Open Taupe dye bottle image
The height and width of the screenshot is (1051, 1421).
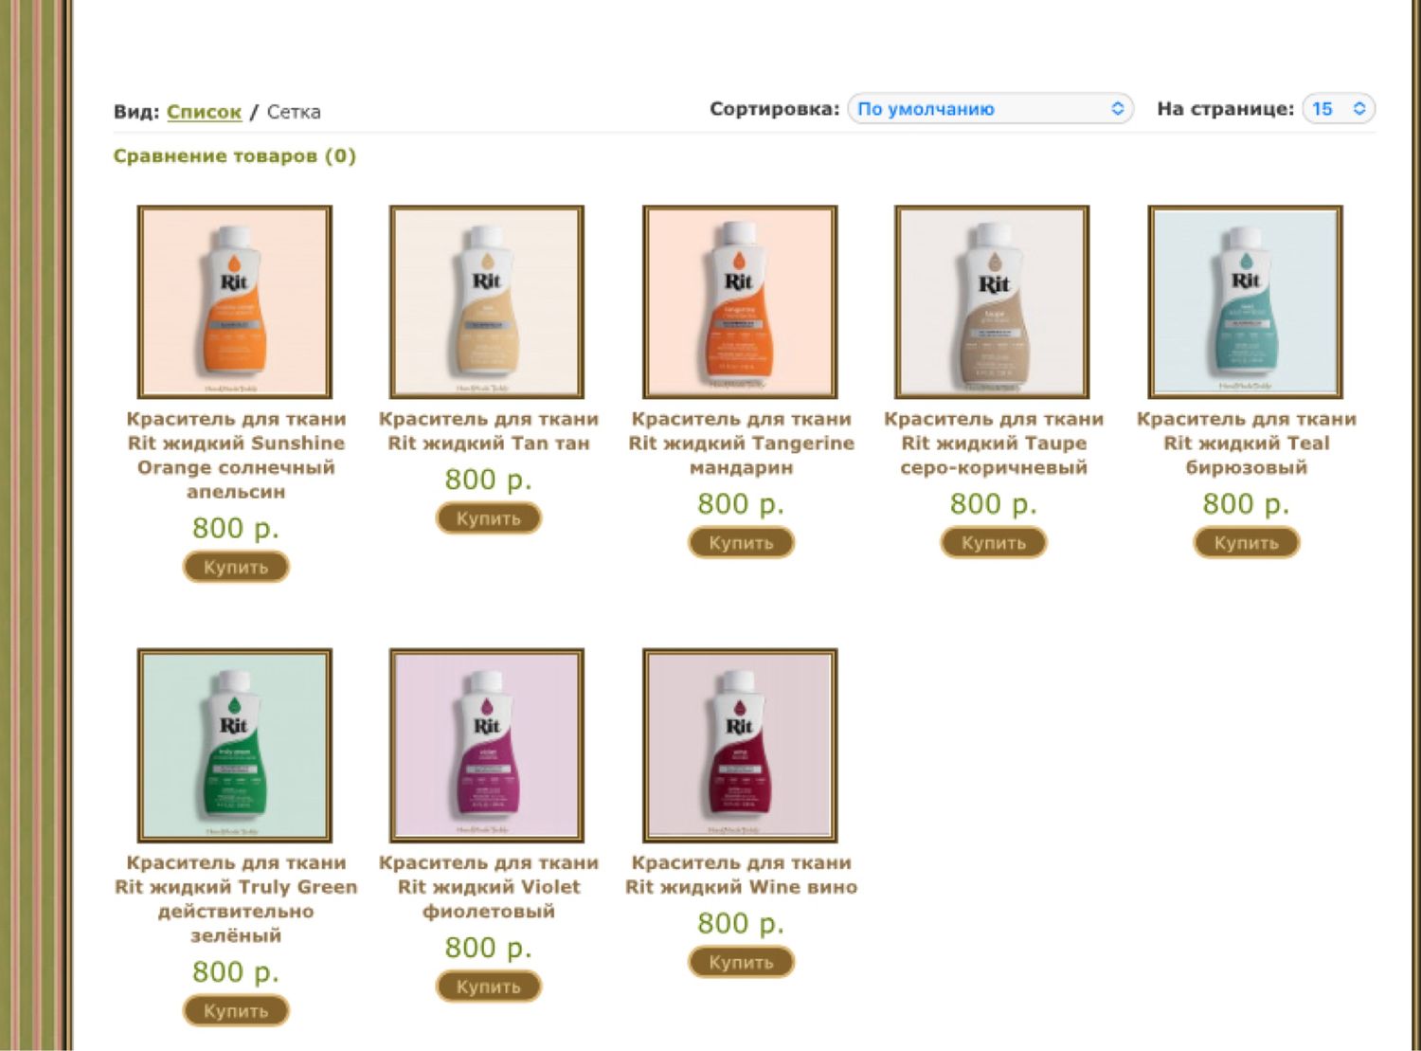point(992,302)
